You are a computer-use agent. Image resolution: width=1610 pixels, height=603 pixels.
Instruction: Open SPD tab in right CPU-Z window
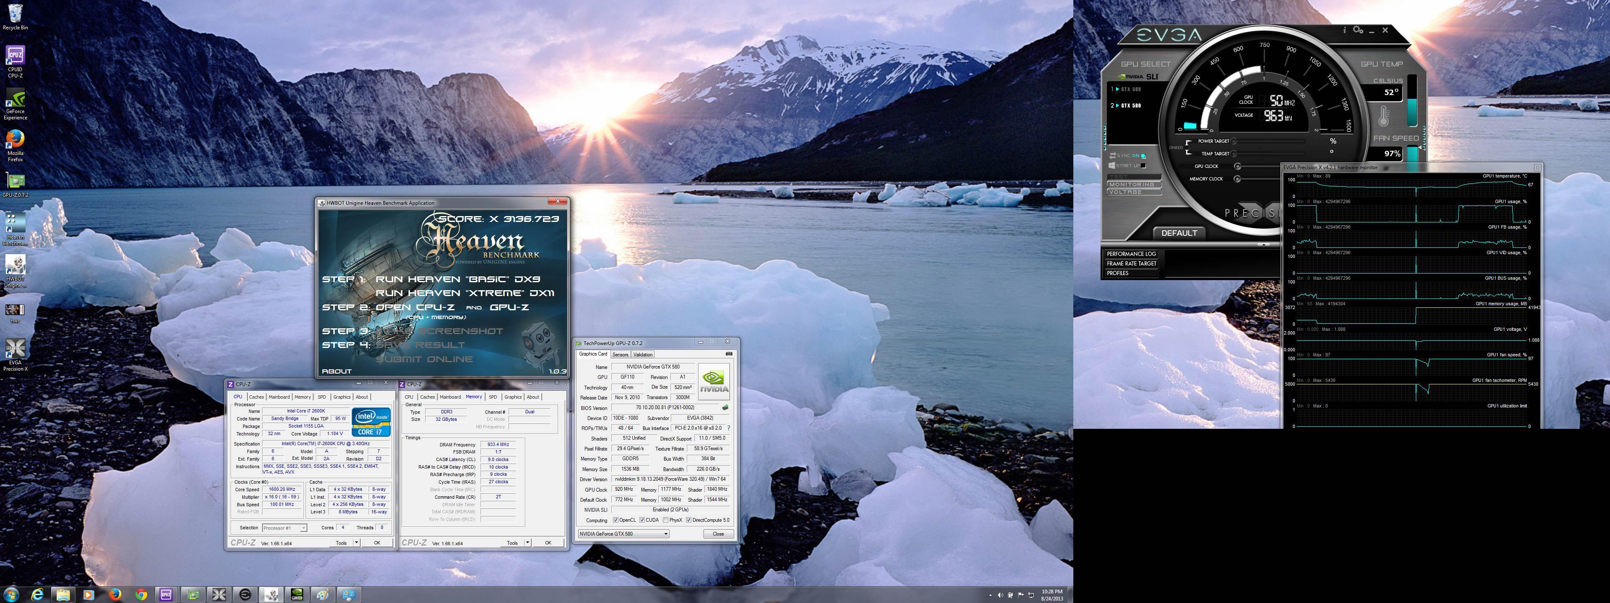pos(493,397)
